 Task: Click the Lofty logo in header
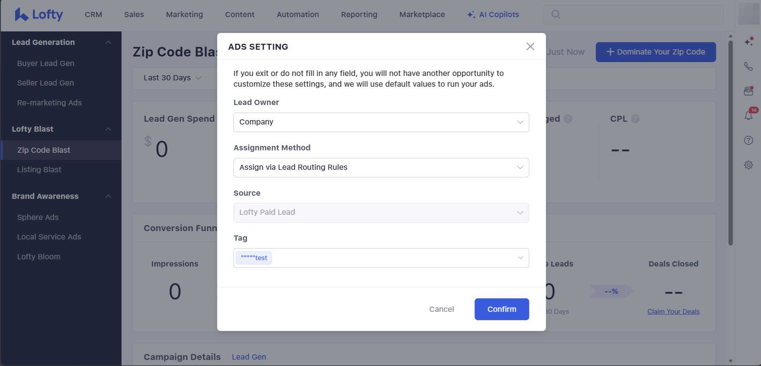pyautogui.click(x=39, y=15)
